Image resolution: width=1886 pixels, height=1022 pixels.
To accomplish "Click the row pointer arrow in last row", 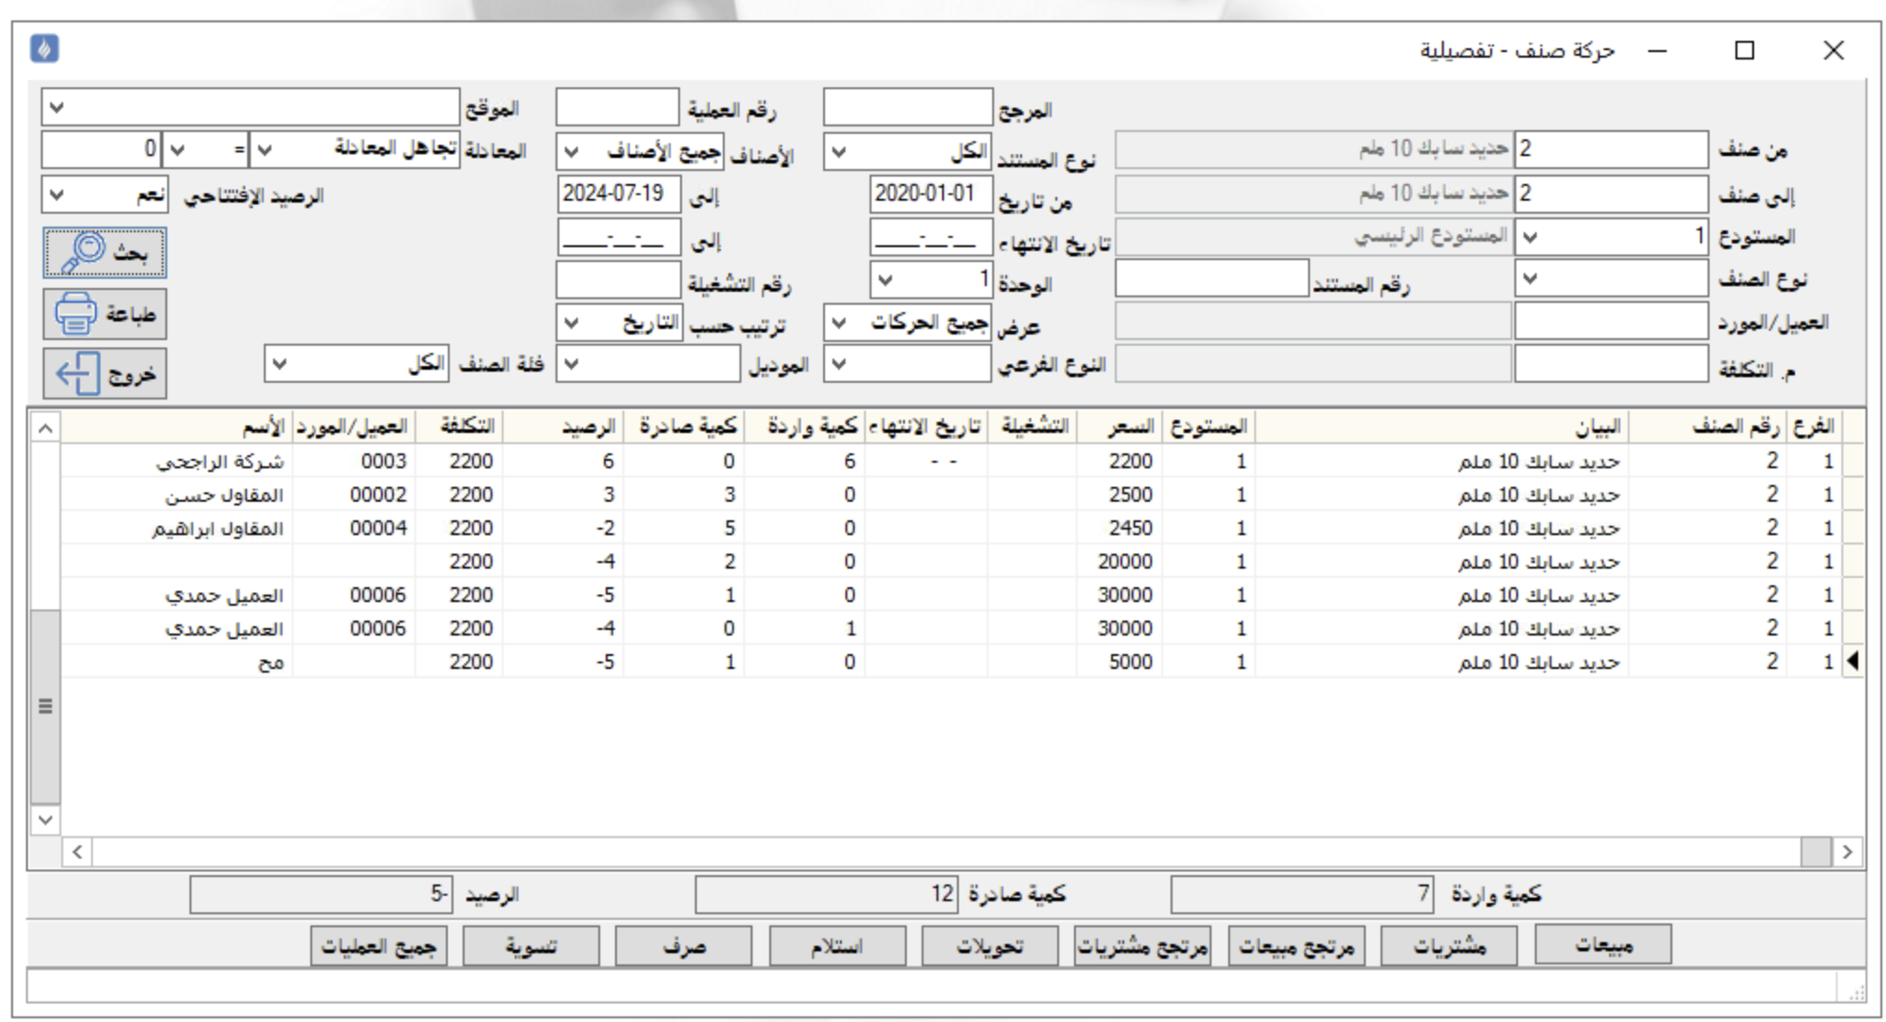I will 1852,662.
